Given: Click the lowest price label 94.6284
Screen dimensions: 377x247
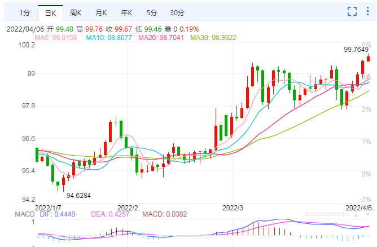Looking at the screenshot, I should 79,196.
